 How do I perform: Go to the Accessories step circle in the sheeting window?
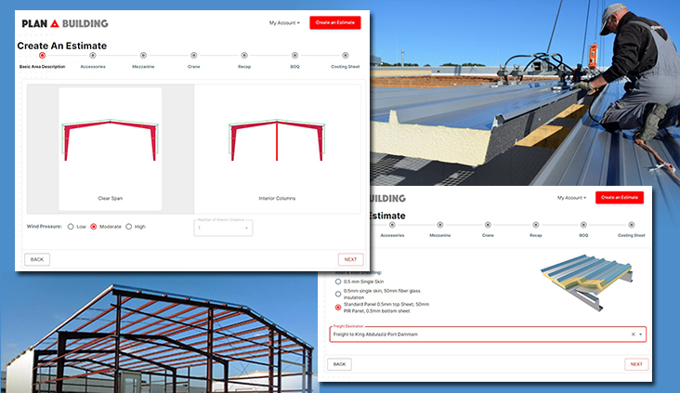click(392, 225)
